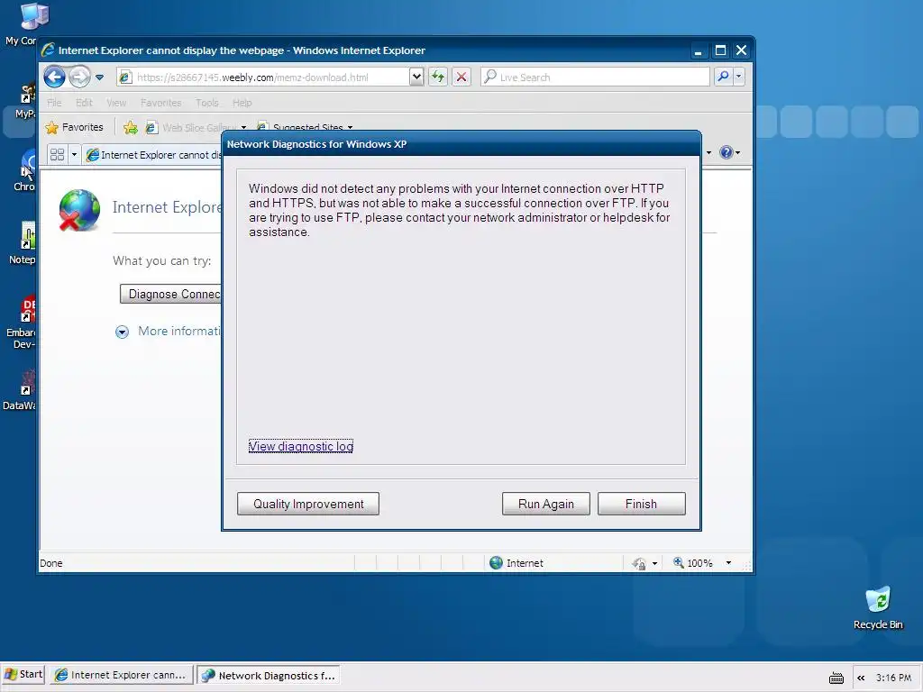Click the on-screen keyboard tray icon
The height and width of the screenshot is (692, 923).
click(836, 678)
